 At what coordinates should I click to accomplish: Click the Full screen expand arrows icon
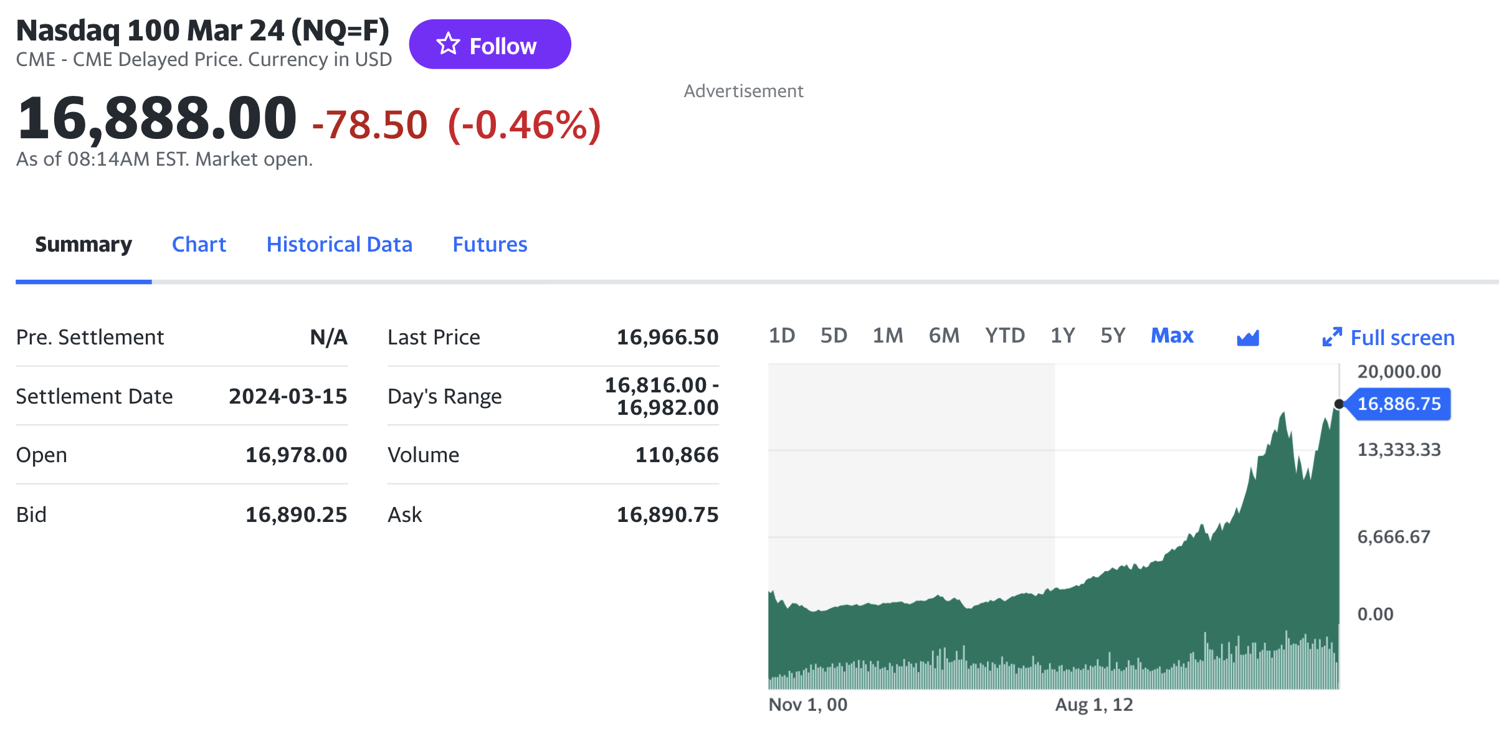pos(1332,337)
